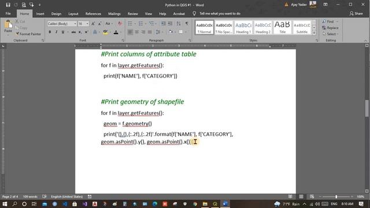Switch to the Review tab
The image size is (370, 208).
(x=132, y=14)
